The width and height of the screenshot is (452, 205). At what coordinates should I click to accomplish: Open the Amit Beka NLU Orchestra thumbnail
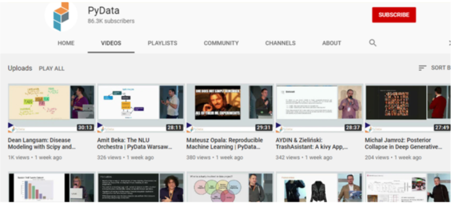coord(141,108)
